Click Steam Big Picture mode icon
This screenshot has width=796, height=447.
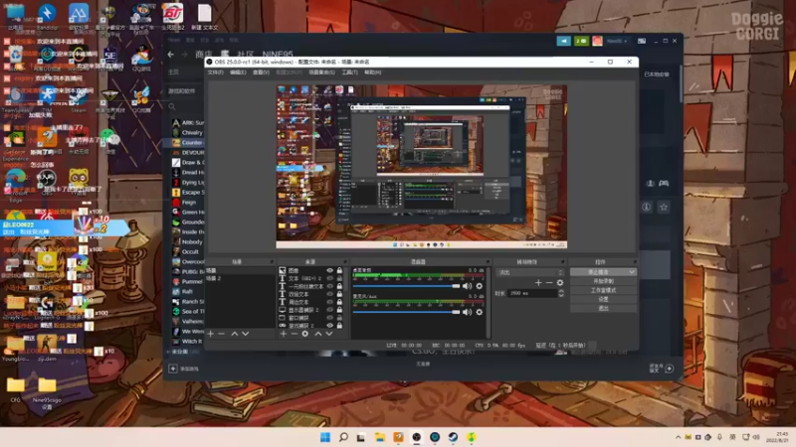pyautogui.click(x=642, y=41)
